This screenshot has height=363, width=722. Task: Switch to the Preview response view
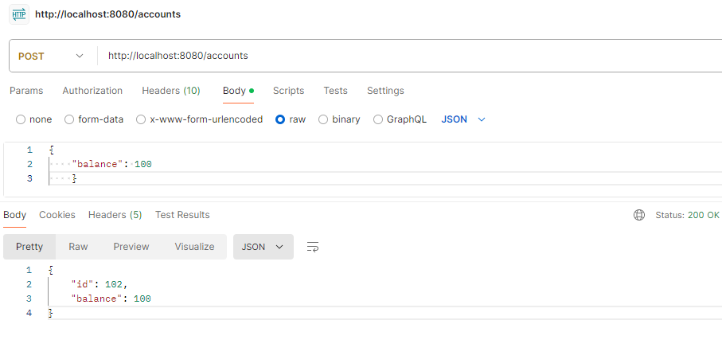click(131, 247)
